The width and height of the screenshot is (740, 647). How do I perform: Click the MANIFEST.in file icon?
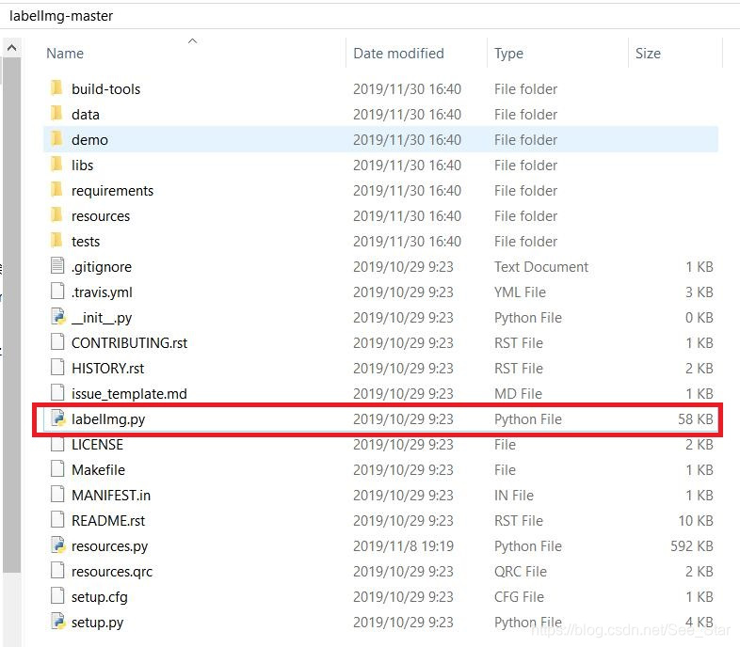(x=57, y=495)
